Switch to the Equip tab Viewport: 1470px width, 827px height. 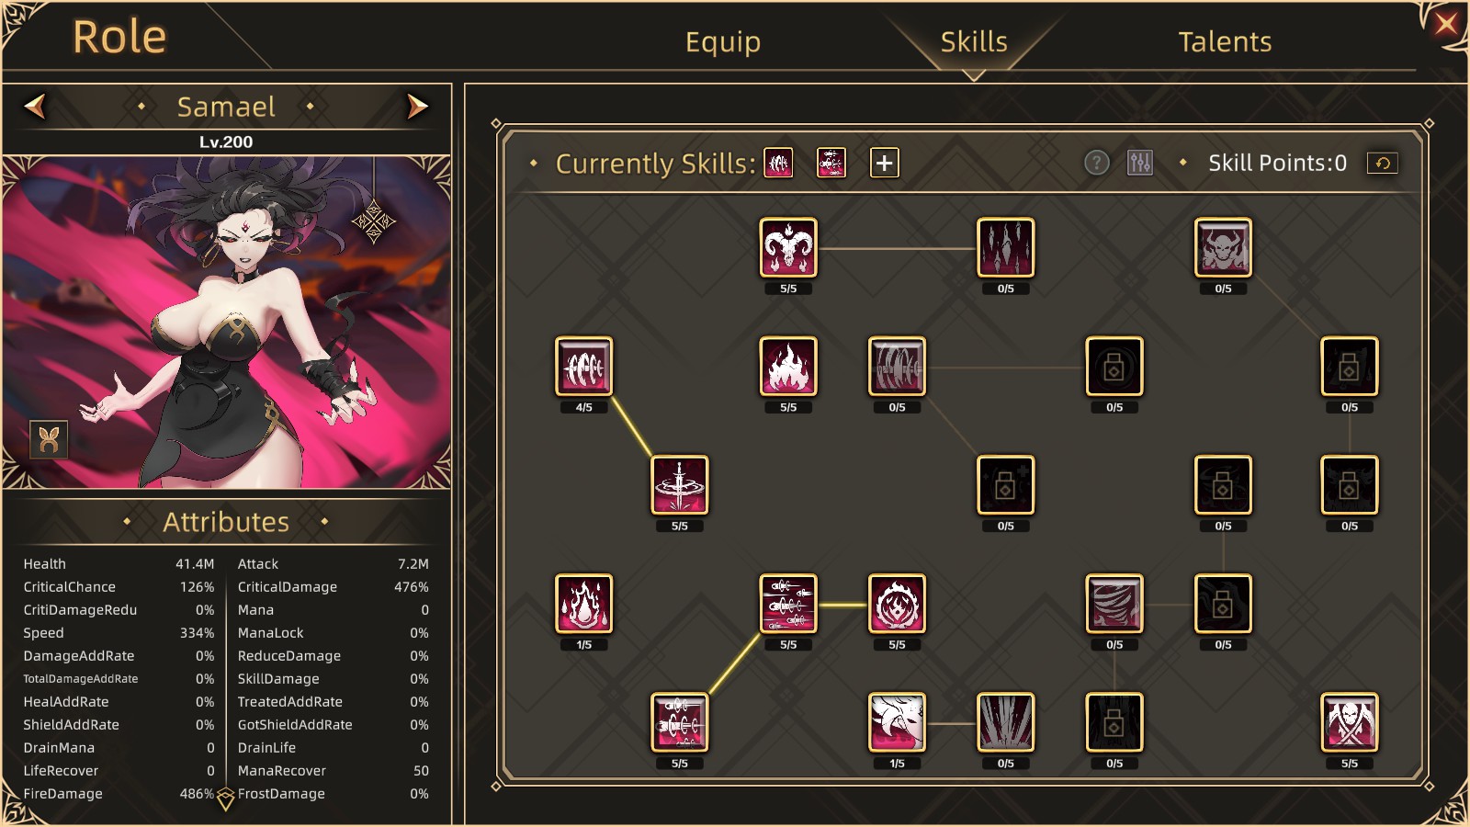(723, 41)
